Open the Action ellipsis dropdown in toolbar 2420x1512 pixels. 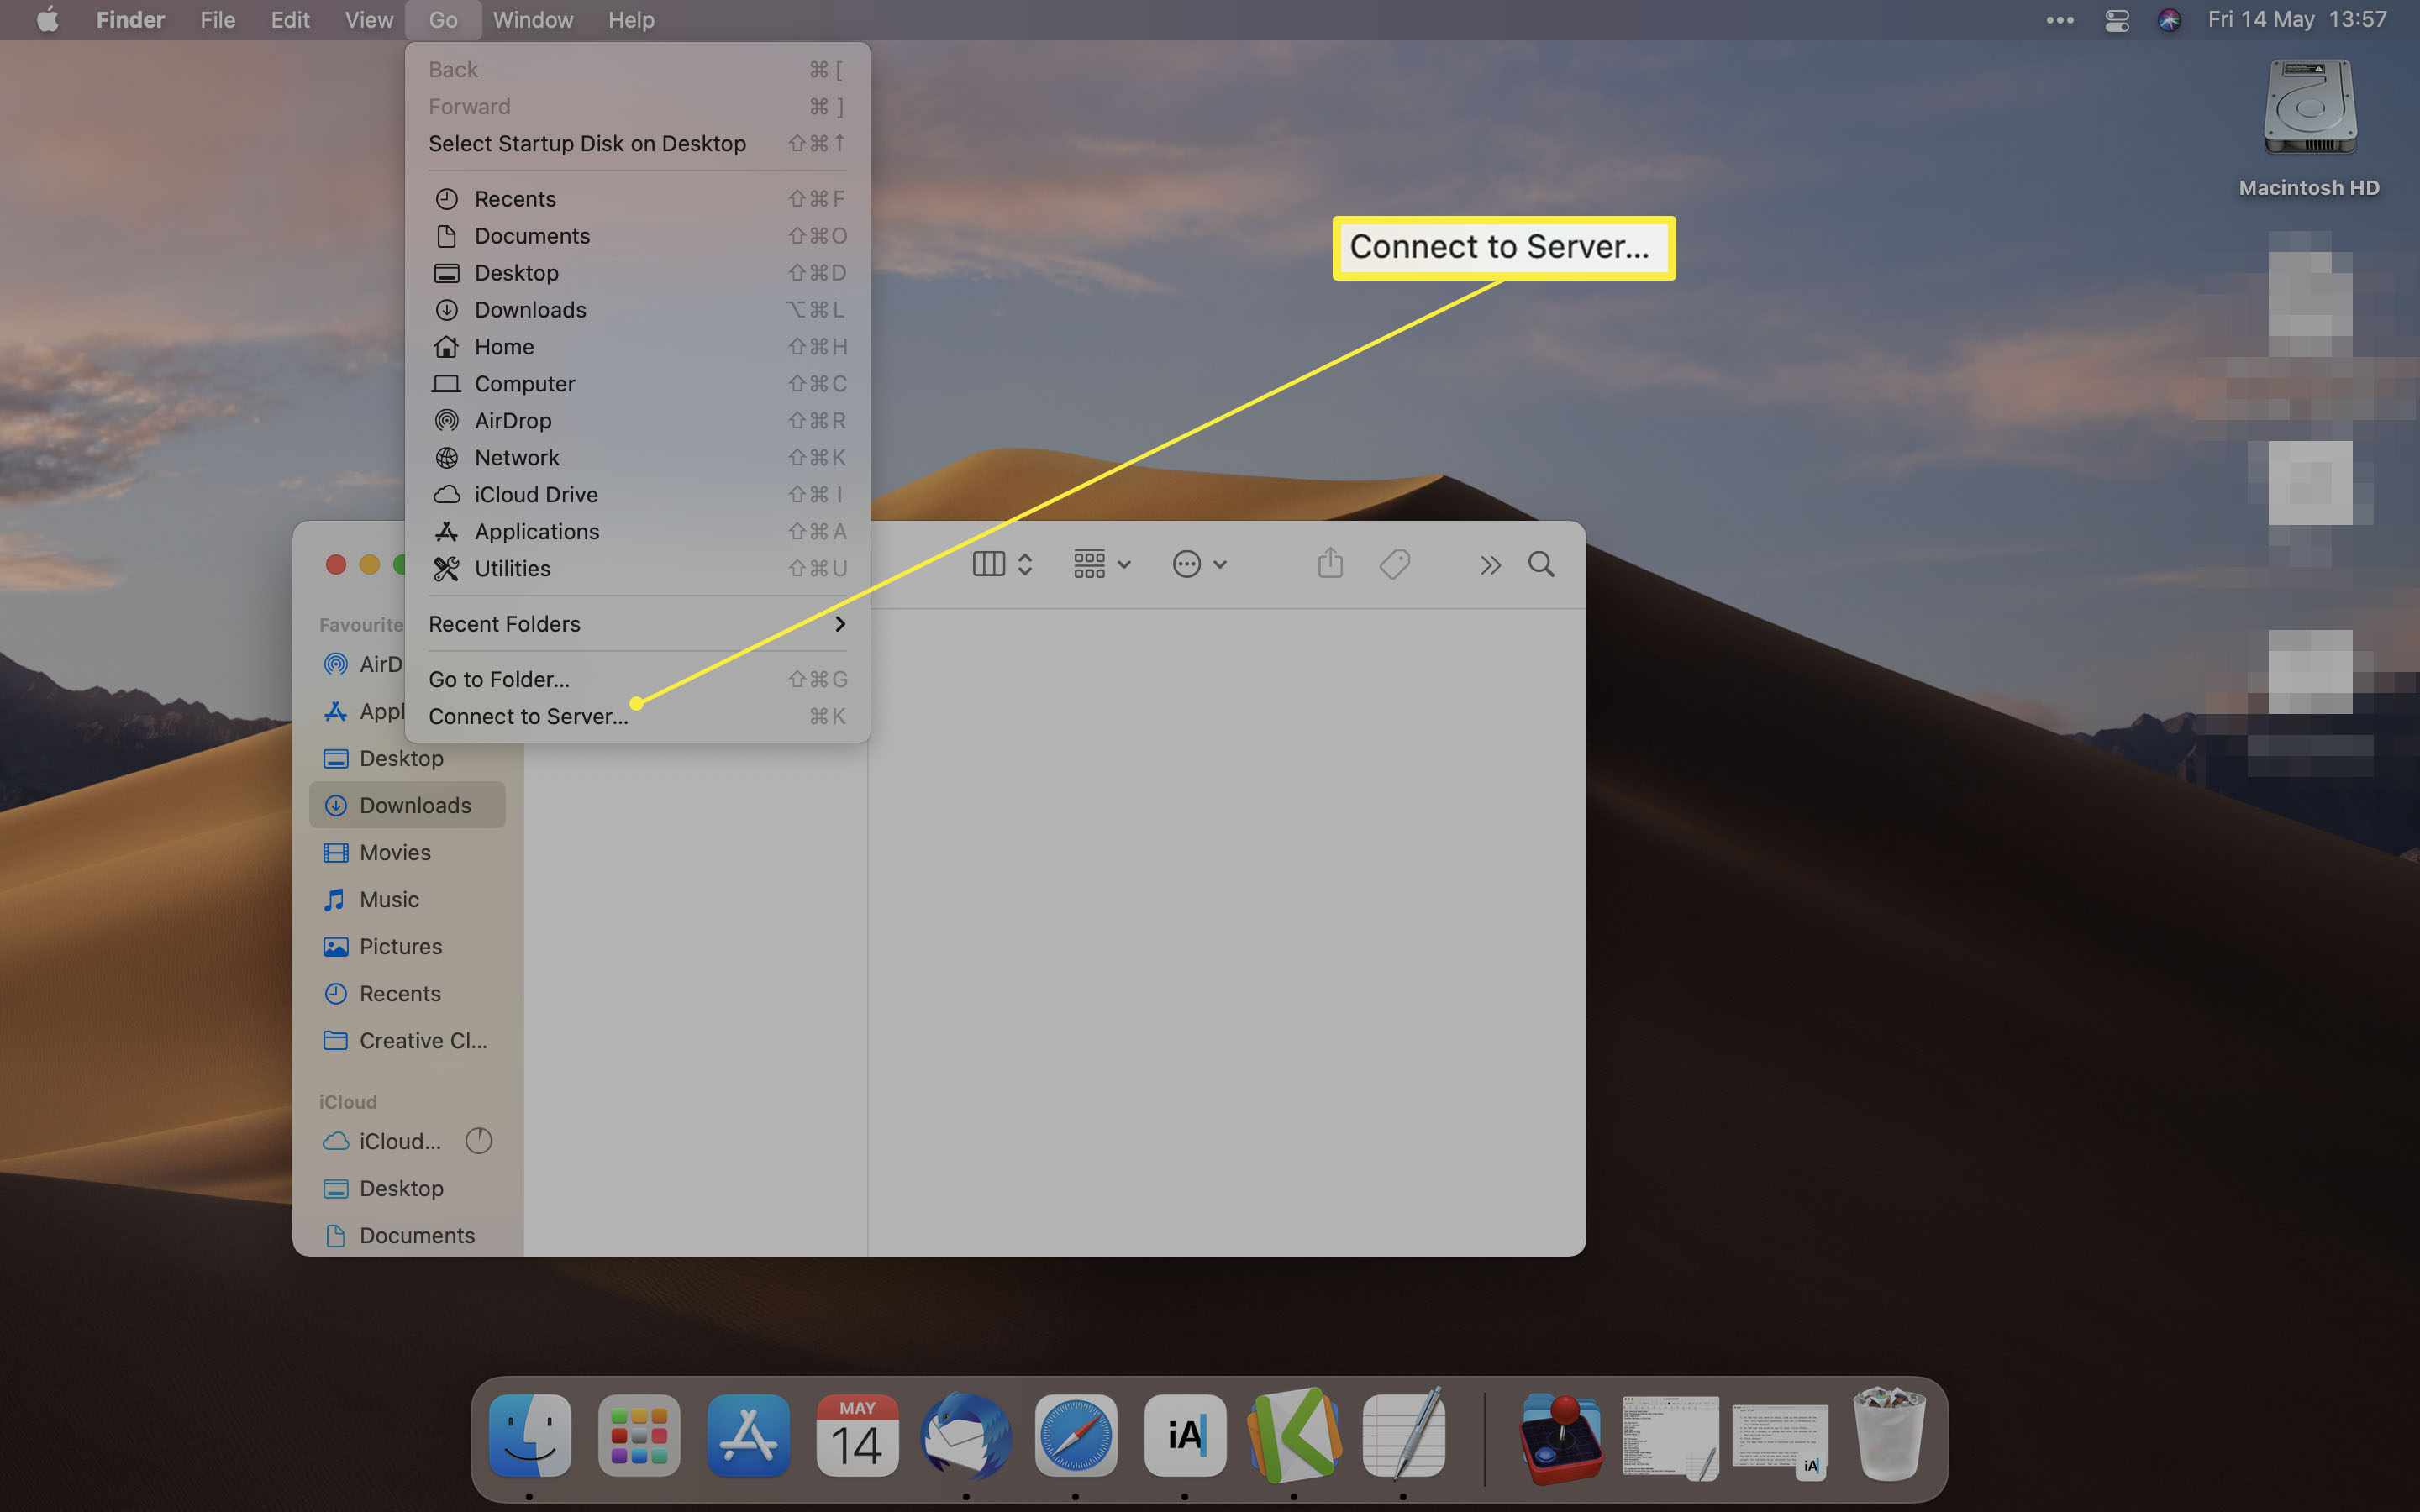coord(1199,564)
